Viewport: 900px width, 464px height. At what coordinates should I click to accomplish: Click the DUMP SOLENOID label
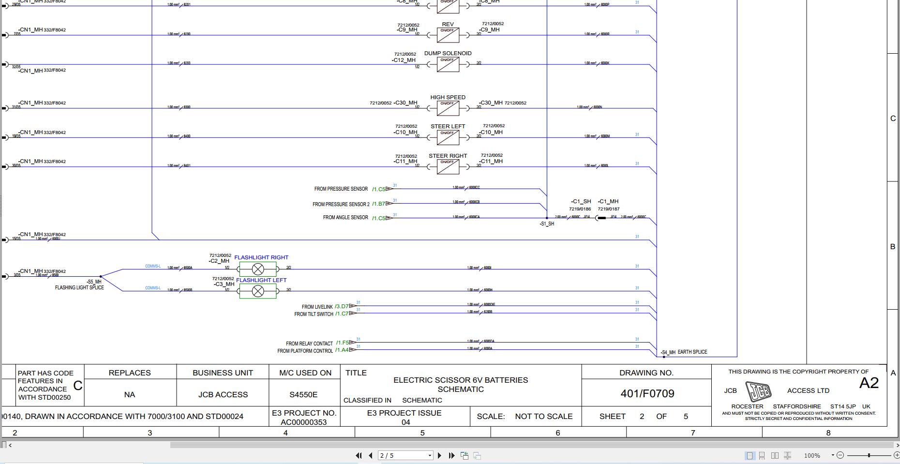(x=448, y=54)
